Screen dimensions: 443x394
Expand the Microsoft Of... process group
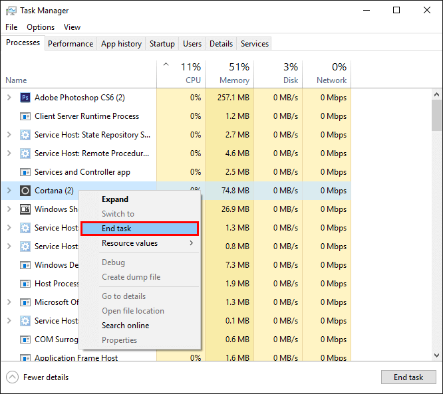(9, 302)
